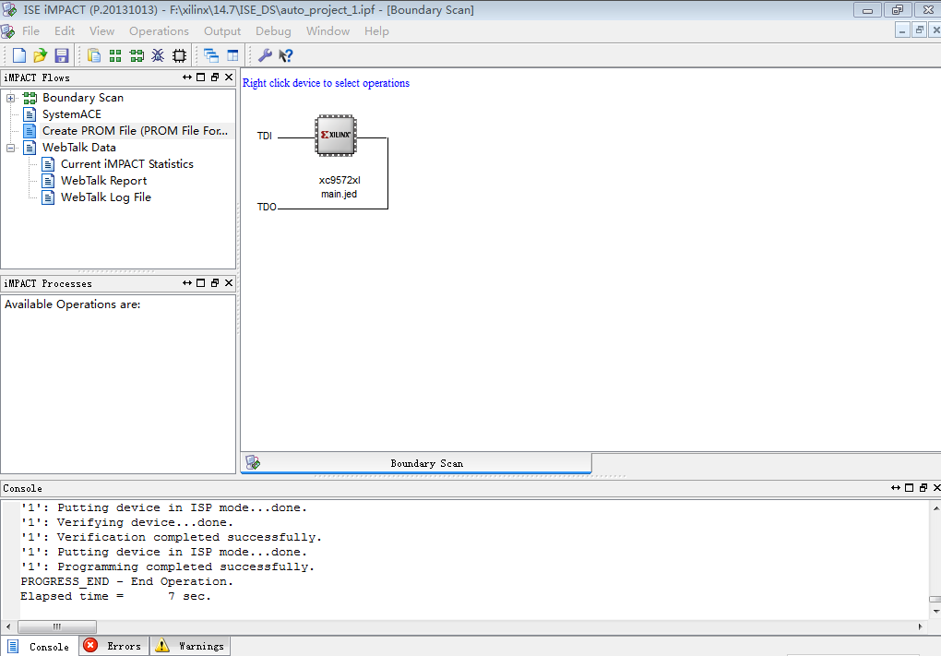Open iMPACT preferences via the wrench icon
The height and width of the screenshot is (656, 941).
pyautogui.click(x=265, y=54)
